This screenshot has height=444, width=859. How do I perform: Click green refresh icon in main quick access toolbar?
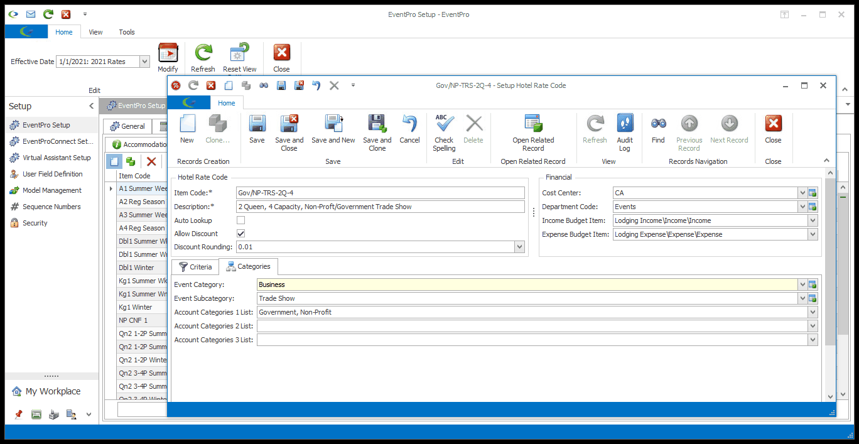48,14
